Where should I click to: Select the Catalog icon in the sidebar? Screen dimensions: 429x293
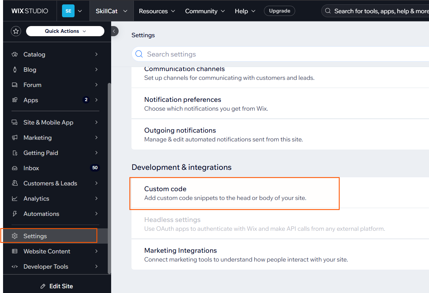click(x=15, y=54)
